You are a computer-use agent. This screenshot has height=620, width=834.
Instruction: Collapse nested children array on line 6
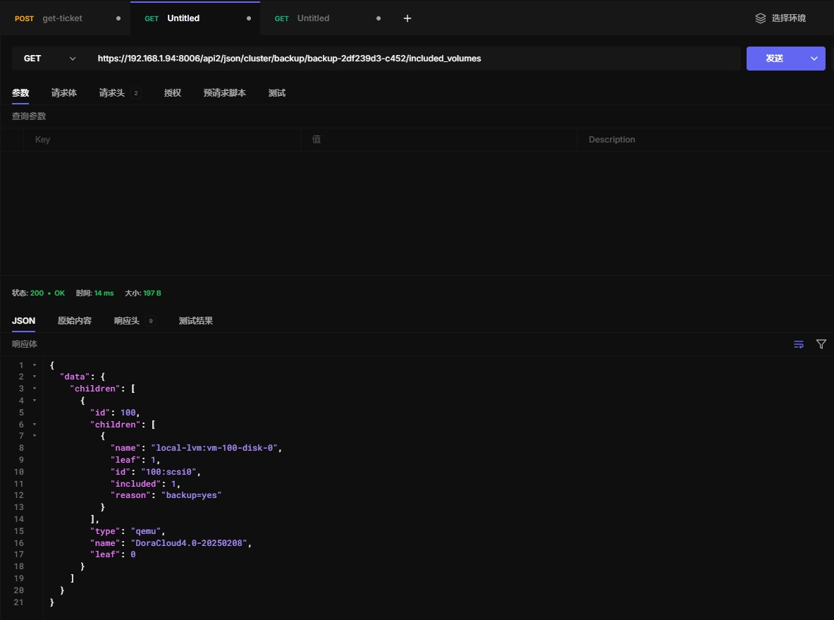pos(35,425)
